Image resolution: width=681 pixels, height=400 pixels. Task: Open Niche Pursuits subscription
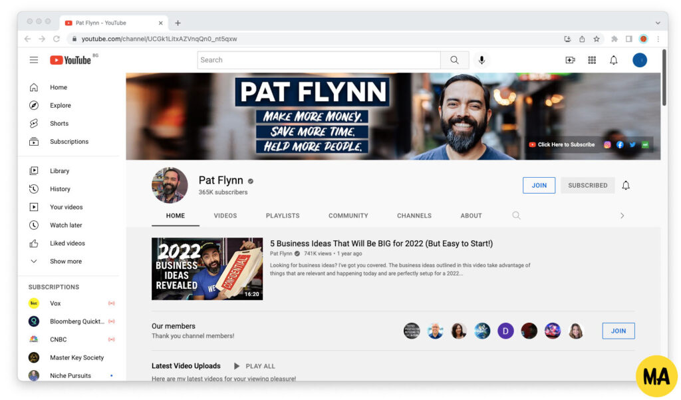pos(72,375)
